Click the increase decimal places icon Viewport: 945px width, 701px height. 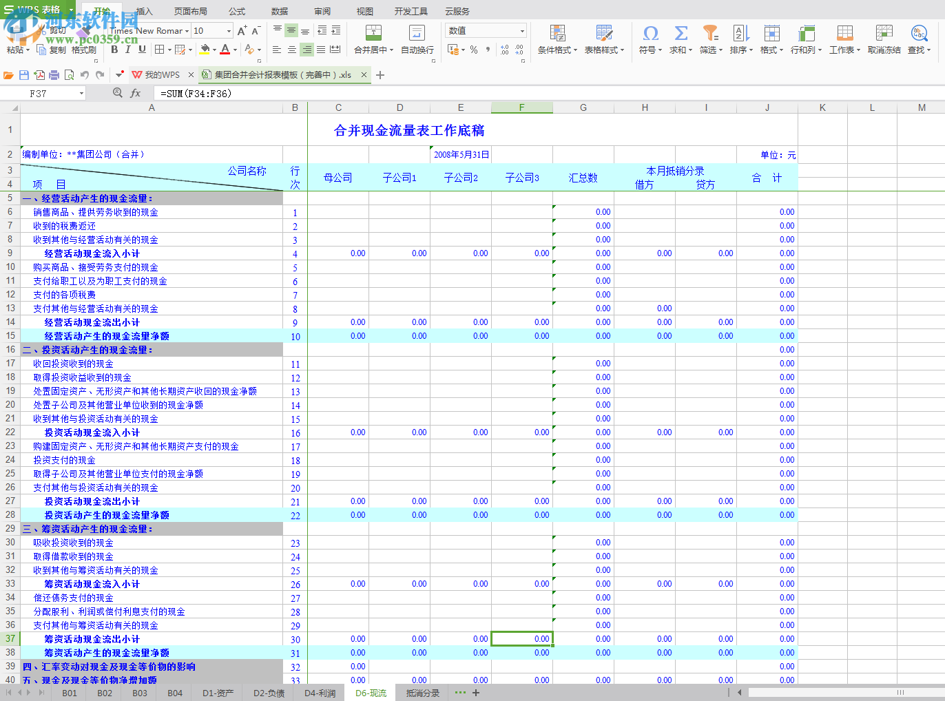point(505,50)
